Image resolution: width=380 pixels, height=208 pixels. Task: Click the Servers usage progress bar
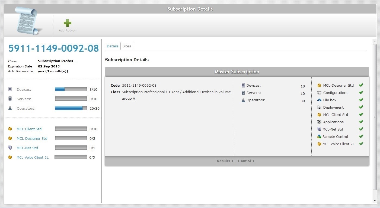[x=71, y=99]
